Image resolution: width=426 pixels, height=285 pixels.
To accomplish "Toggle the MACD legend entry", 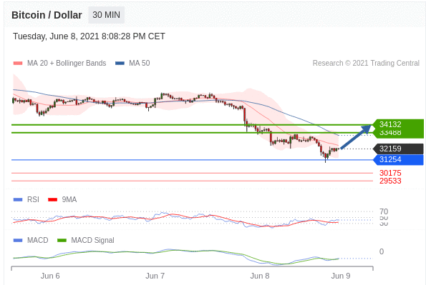I will 31,240.
